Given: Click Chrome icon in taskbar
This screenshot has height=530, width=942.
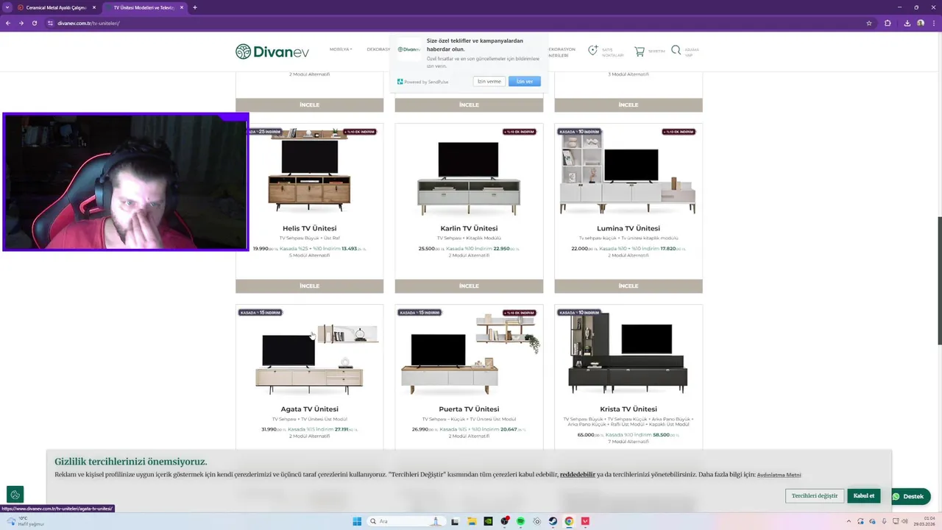Looking at the screenshot, I should 569,521.
